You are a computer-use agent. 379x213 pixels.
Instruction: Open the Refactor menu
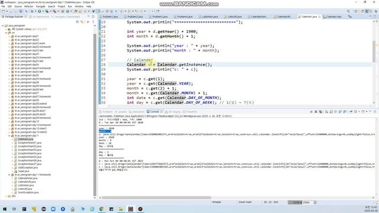tap(29, 7)
